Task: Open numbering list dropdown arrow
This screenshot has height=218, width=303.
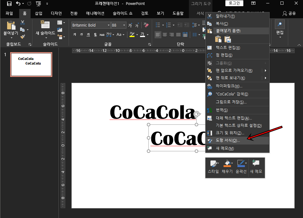Action: pyautogui.click(x=173, y=25)
